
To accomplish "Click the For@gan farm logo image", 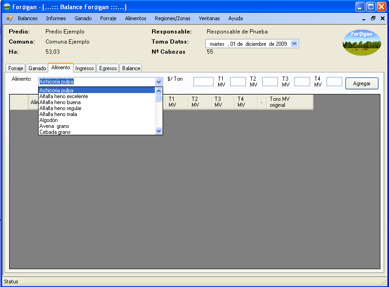I will [x=362, y=43].
